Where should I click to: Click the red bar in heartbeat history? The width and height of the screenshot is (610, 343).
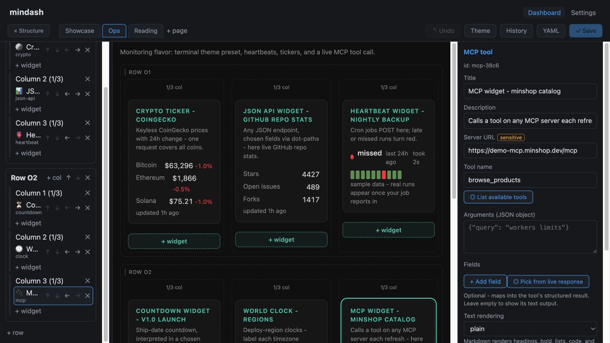[384, 175]
